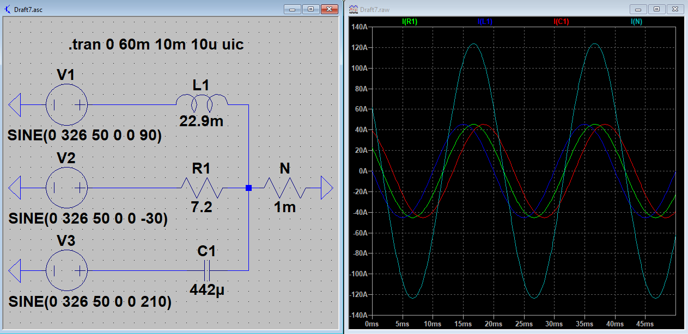Click the Draft7.asc window title icon

[x=8, y=9]
